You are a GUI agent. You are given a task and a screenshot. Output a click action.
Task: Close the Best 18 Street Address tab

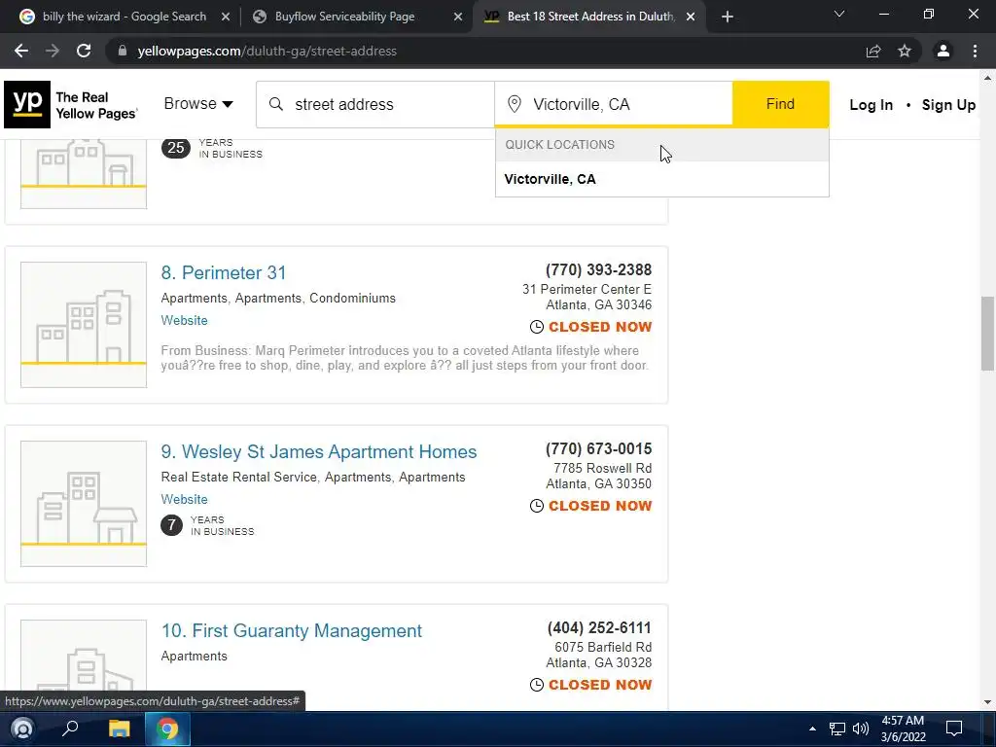(691, 17)
